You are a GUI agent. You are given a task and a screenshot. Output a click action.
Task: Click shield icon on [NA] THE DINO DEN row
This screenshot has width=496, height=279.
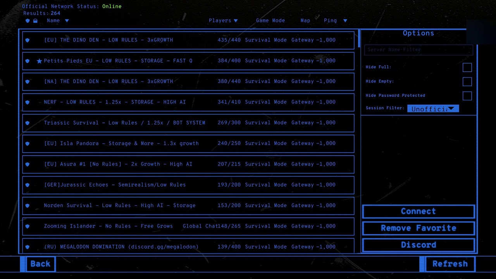click(x=27, y=81)
